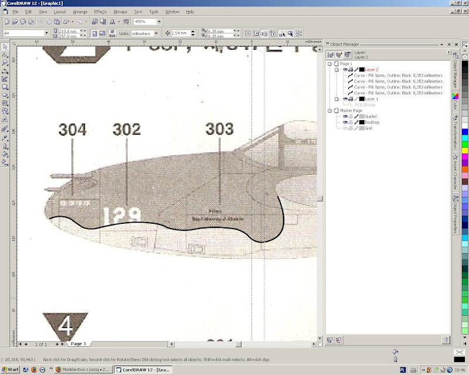469x375 pixels.
Task: Click the Save icon in toolbar
Action: [x=23, y=22]
